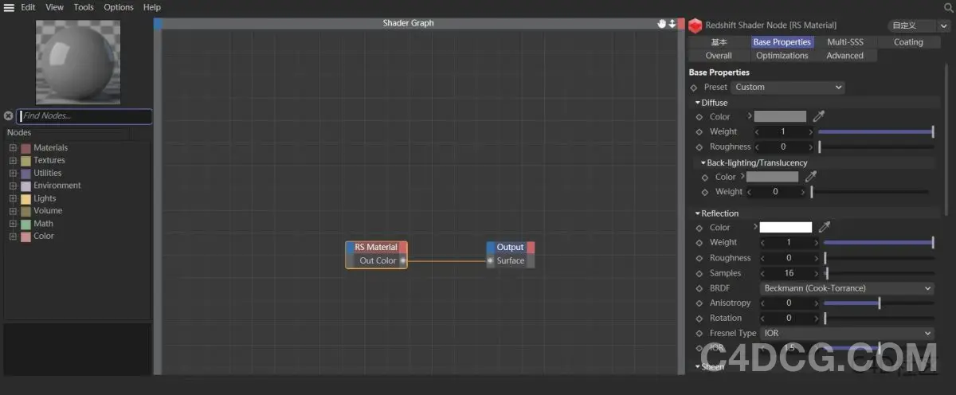Switch to the Optimizations tab
This screenshot has width=956, height=395.
pyautogui.click(x=782, y=56)
